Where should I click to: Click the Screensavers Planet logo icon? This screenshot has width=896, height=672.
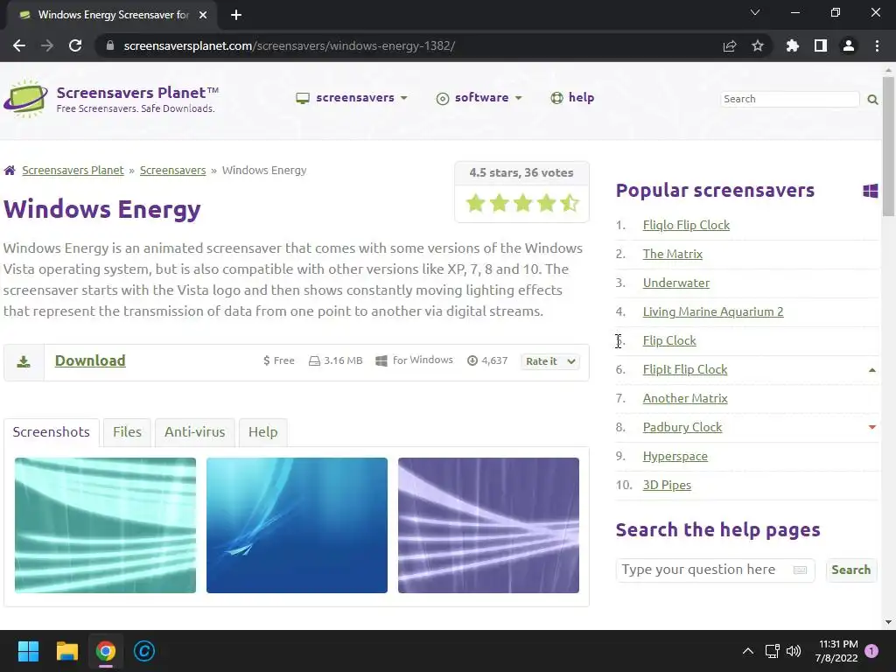[25, 99]
